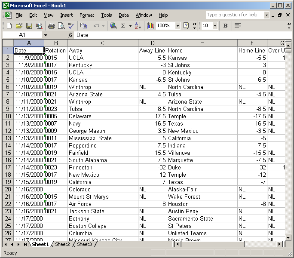
Task: Go to last sheet tab navigation arrow
Action: 25,244
